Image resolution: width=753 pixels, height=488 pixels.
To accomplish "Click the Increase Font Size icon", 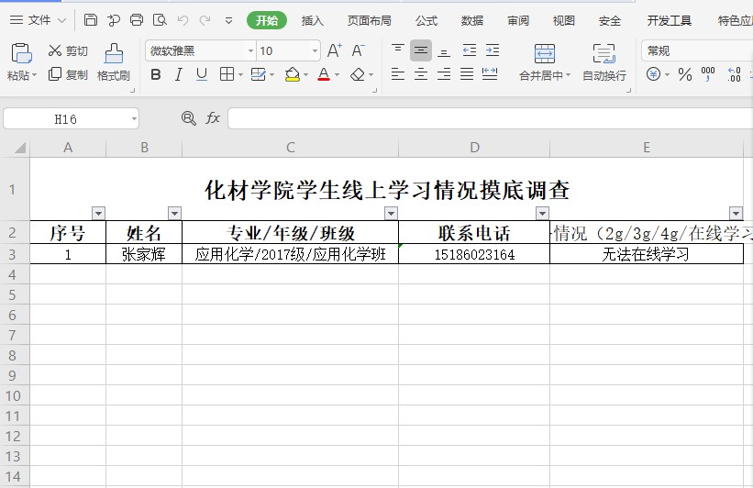I will point(335,50).
